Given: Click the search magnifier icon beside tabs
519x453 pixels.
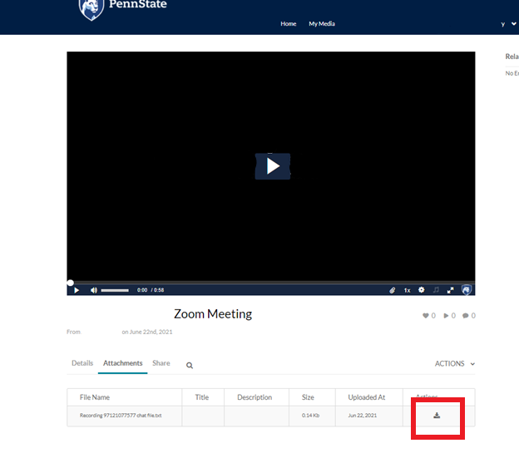Looking at the screenshot, I should point(190,366).
